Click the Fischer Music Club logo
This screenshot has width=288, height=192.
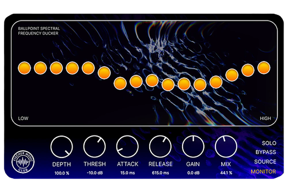click(x=23, y=162)
